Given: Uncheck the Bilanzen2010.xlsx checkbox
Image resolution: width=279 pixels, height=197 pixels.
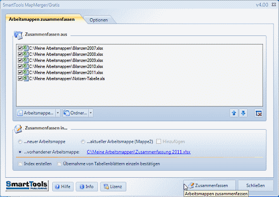Looking at the screenshot, I should (x=20, y=66).
